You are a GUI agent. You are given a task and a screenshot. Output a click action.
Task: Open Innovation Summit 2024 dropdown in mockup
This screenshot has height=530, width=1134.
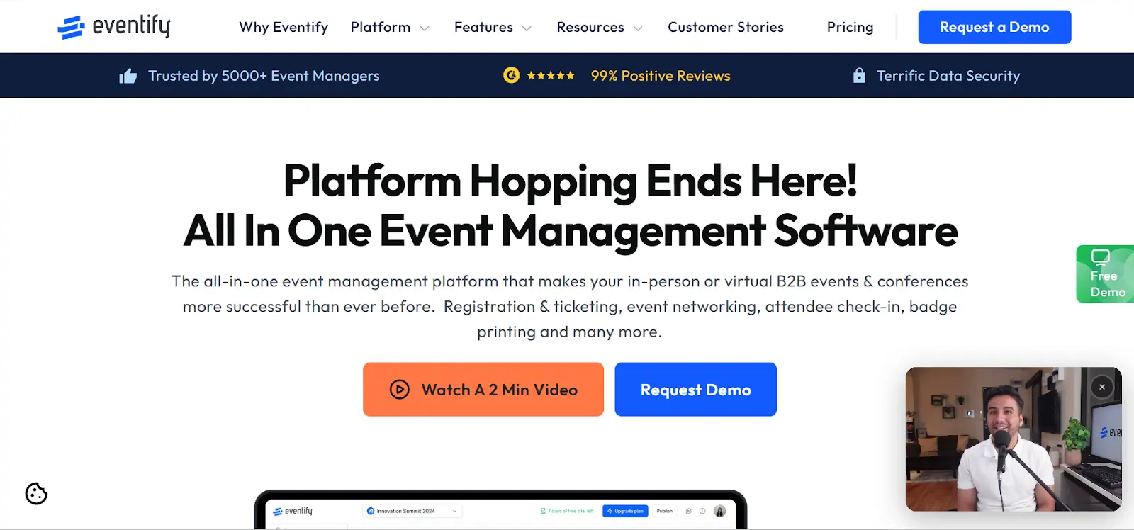point(412,511)
